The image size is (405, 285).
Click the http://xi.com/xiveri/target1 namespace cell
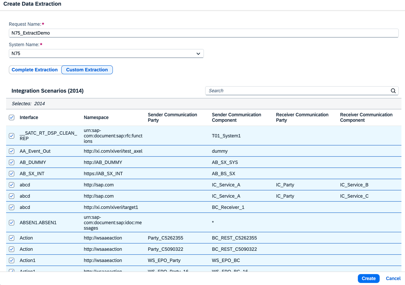(111, 207)
